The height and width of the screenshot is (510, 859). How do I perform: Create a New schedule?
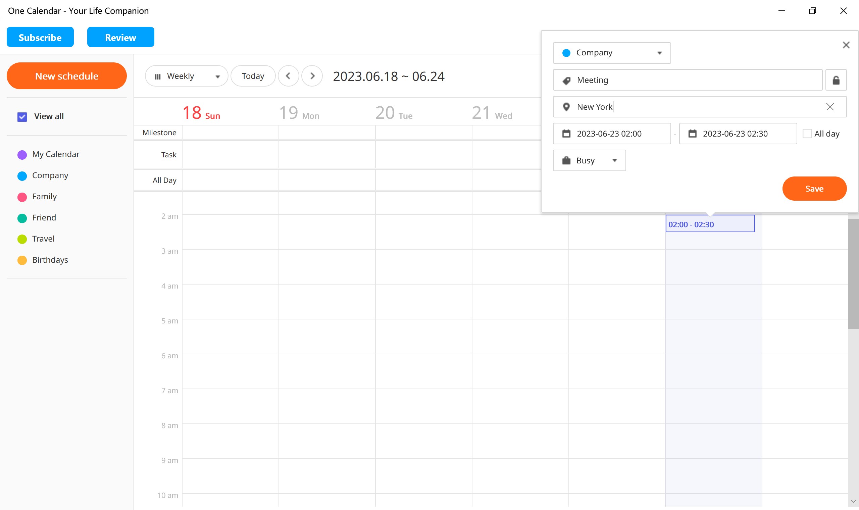coord(66,75)
